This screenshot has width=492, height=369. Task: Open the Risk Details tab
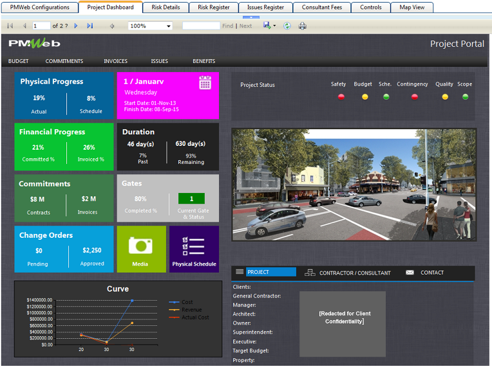click(166, 7)
